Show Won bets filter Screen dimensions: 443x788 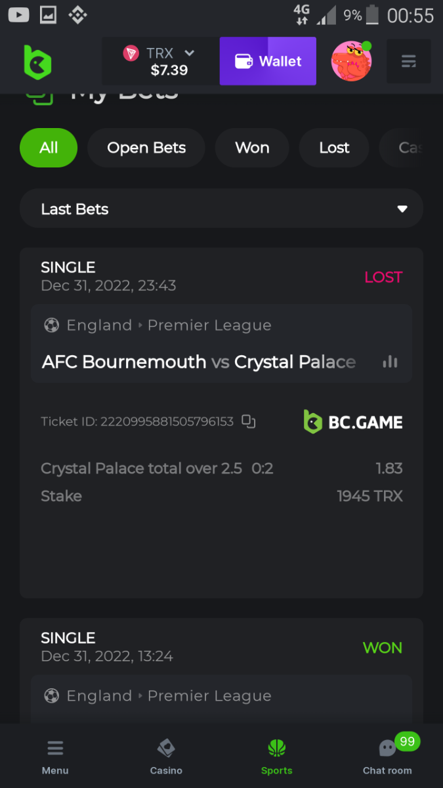(252, 148)
